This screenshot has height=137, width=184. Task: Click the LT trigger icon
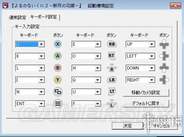point(112,92)
